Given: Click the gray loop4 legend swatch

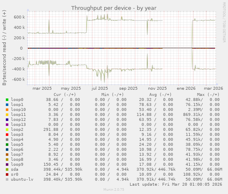Looking at the screenshot, I should pyautogui.click(x=7, y=140).
